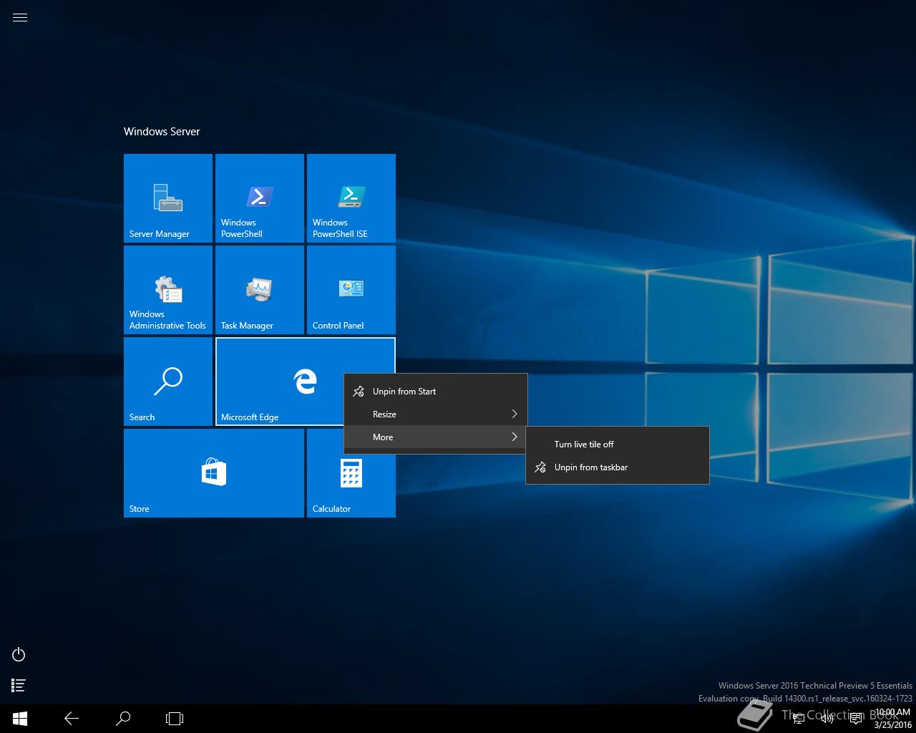Open the Task Manager tile
The image size is (916, 733).
coord(260,290)
